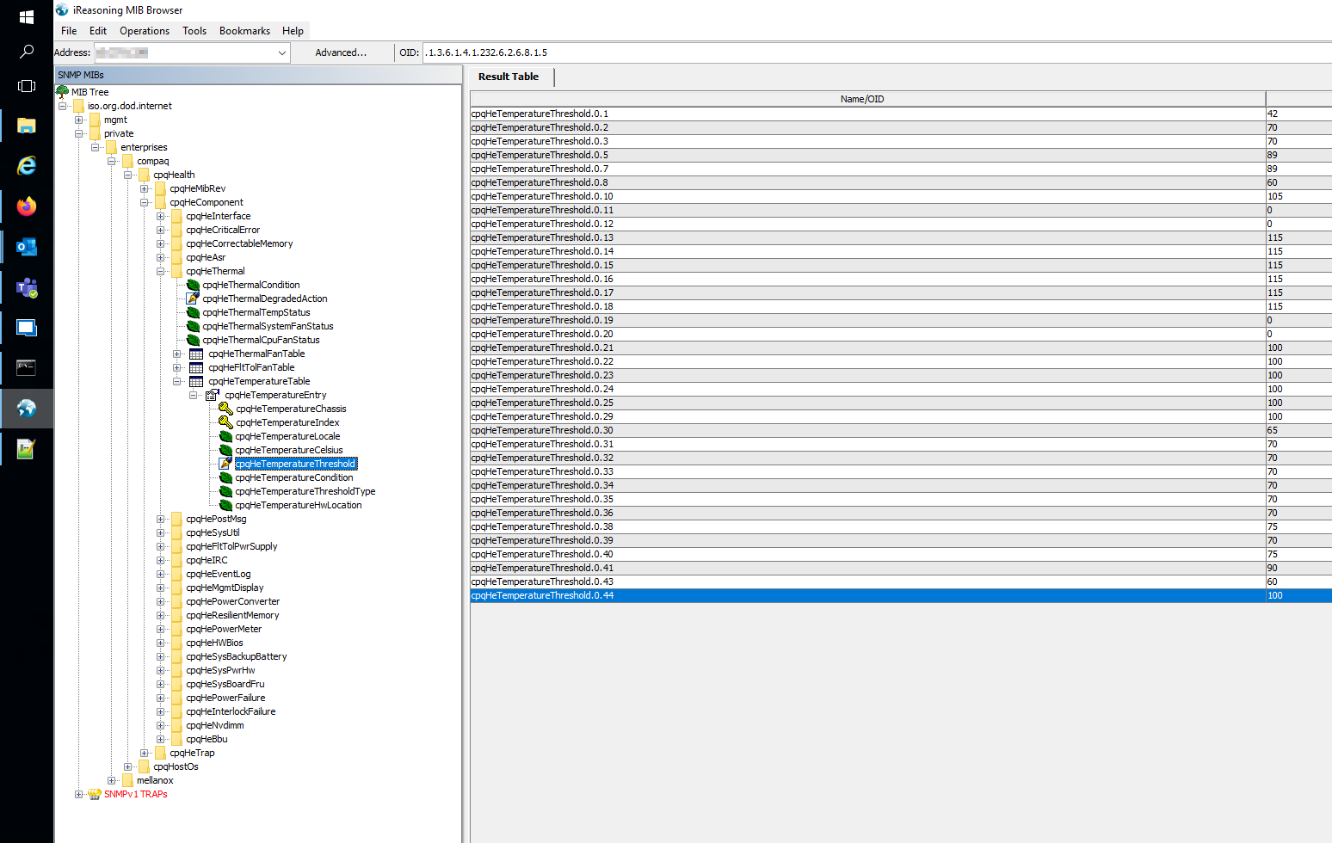Open Internet Explorer from the taskbar
1332x843 pixels.
(27, 166)
